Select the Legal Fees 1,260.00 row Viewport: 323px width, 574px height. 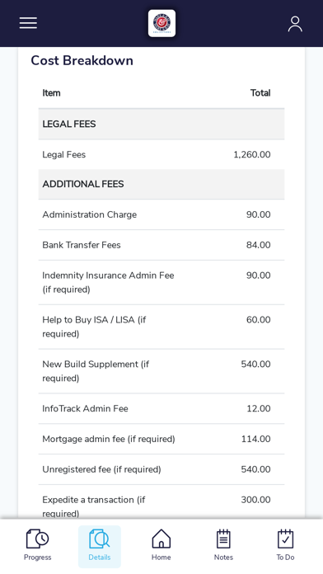(161, 154)
